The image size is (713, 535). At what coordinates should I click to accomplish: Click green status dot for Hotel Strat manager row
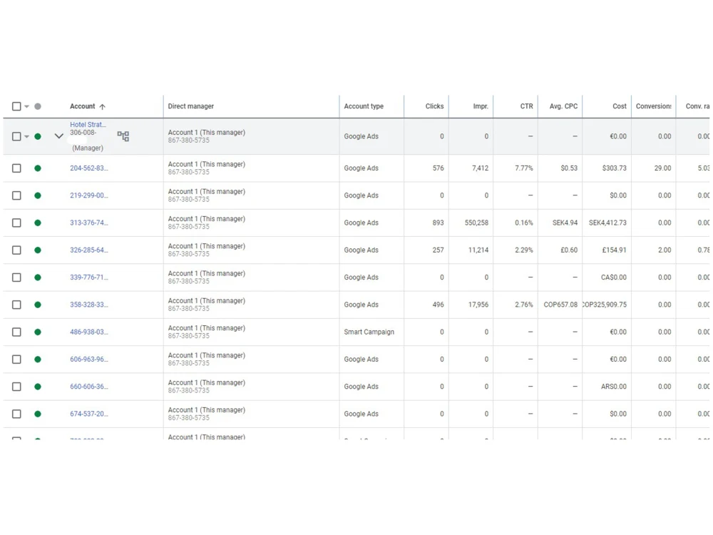pos(38,136)
